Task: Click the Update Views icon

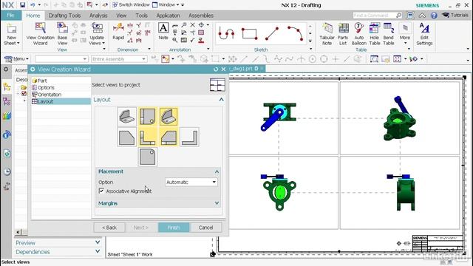Action: [x=97, y=34]
